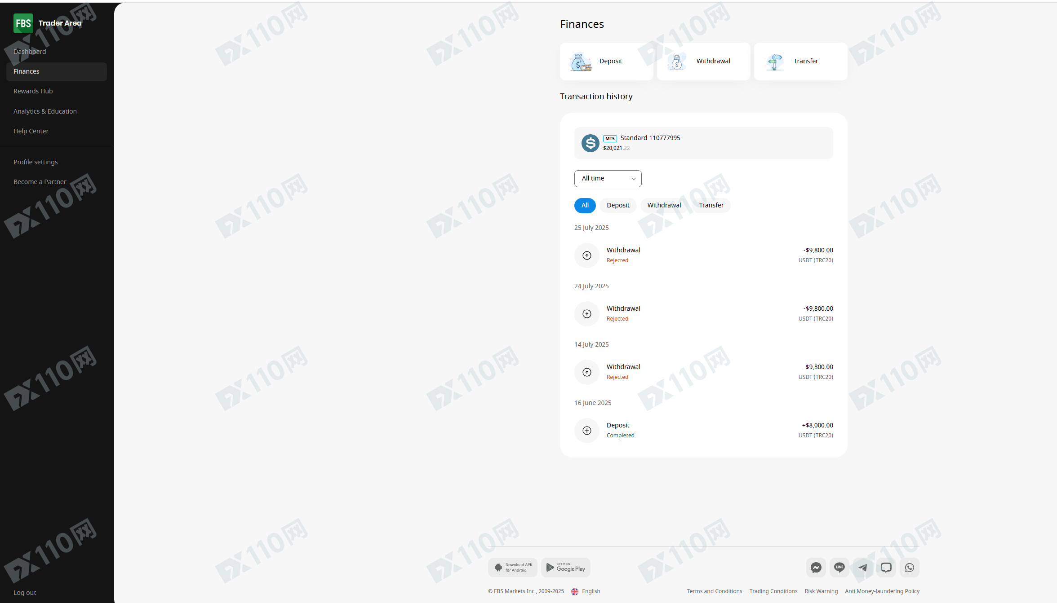Open WhatsApp support icon

coord(909,568)
